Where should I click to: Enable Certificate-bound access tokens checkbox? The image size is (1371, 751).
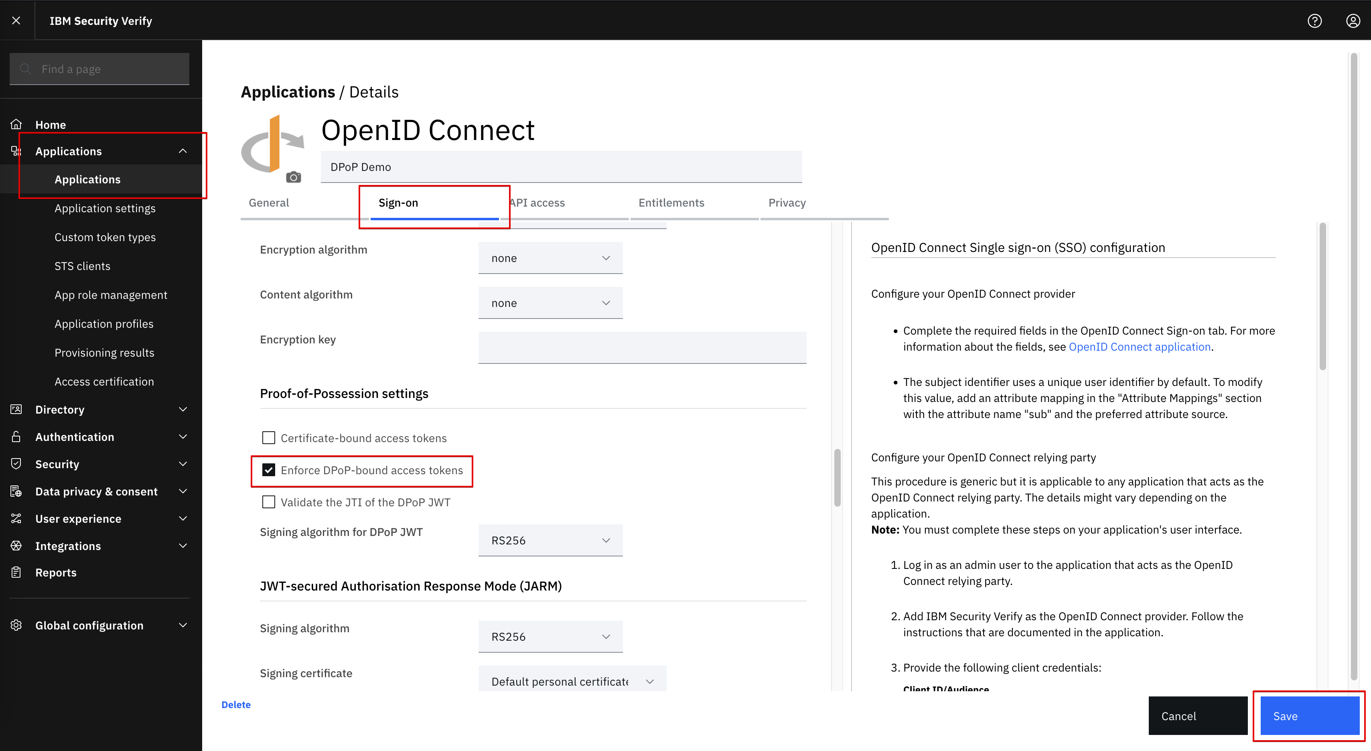[269, 438]
